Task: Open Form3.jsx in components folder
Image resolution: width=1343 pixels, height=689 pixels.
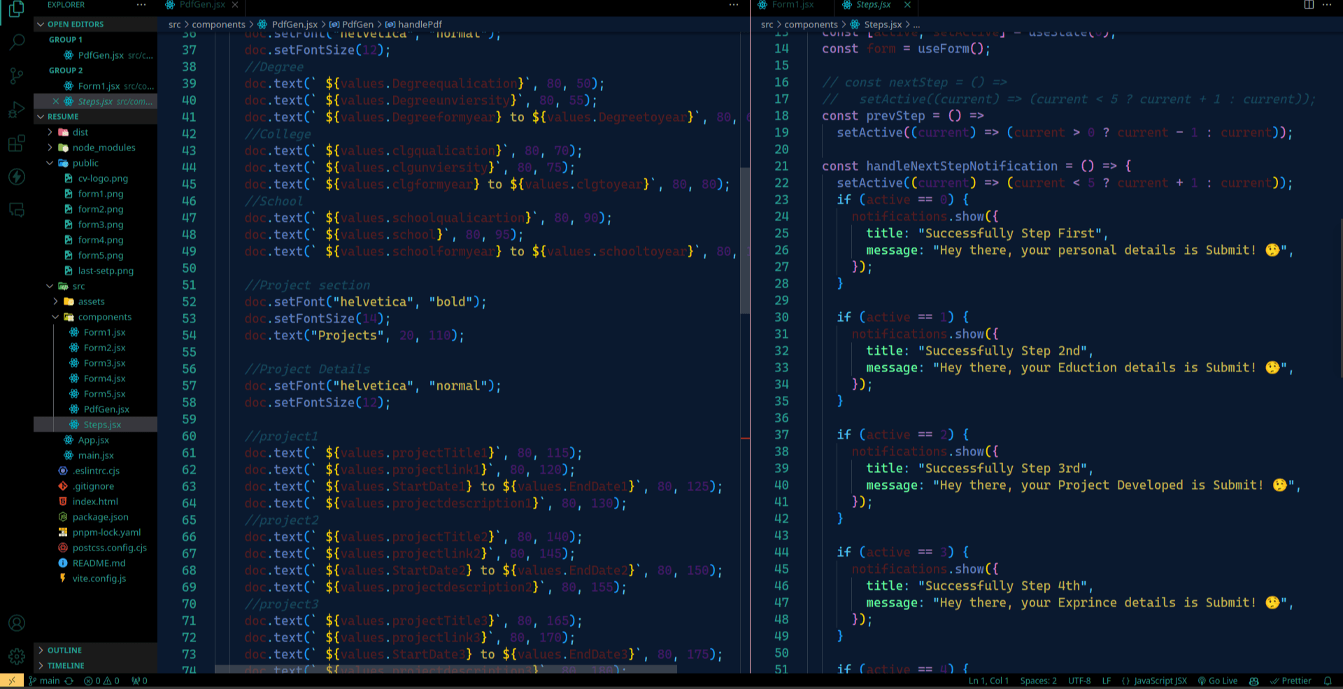Action: 96,363
